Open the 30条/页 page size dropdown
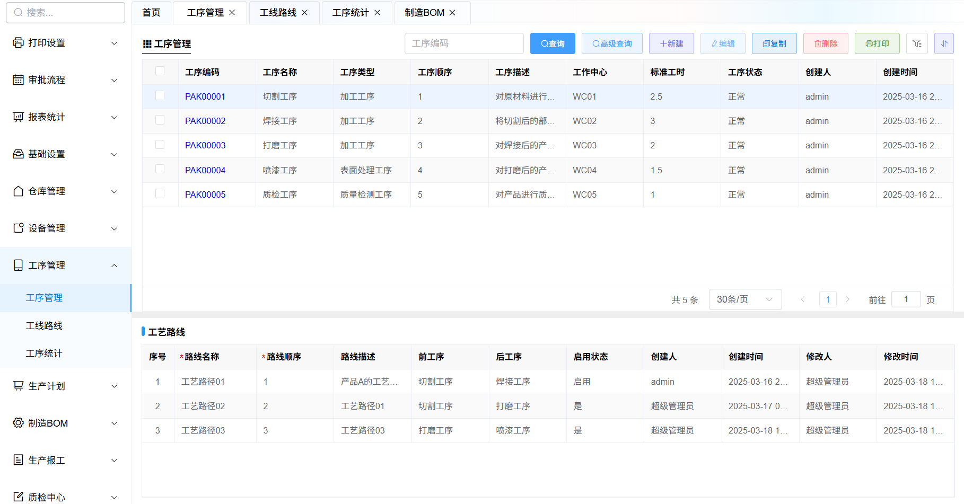964x504 pixels. coord(745,299)
